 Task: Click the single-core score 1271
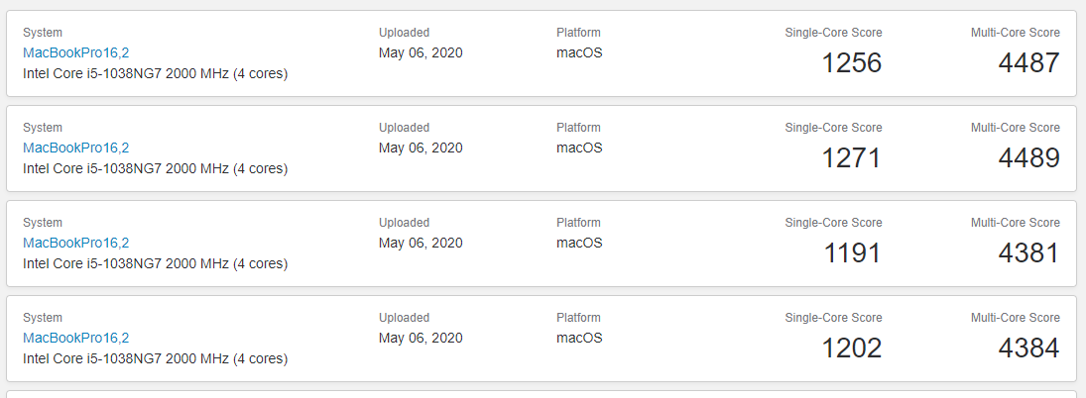click(851, 158)
